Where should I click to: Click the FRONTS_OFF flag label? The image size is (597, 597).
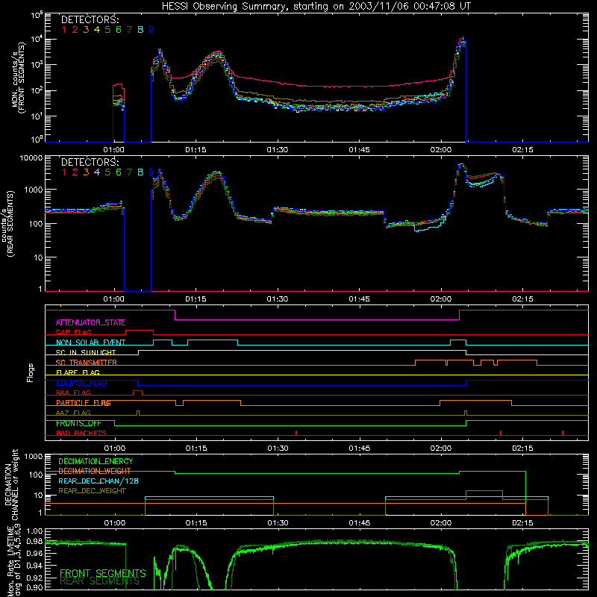coord(78,423)
